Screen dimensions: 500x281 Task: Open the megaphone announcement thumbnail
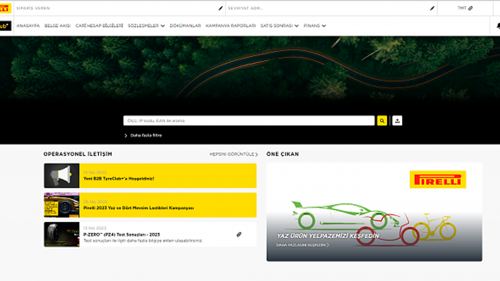[x=62, y=176]
